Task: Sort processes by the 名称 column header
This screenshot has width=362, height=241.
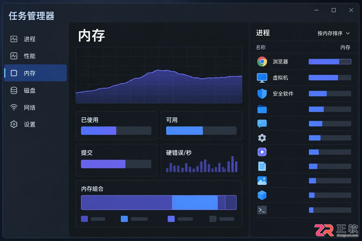Action: (x=261, y=47)
